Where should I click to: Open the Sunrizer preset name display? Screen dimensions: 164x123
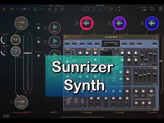pos(111,43)
